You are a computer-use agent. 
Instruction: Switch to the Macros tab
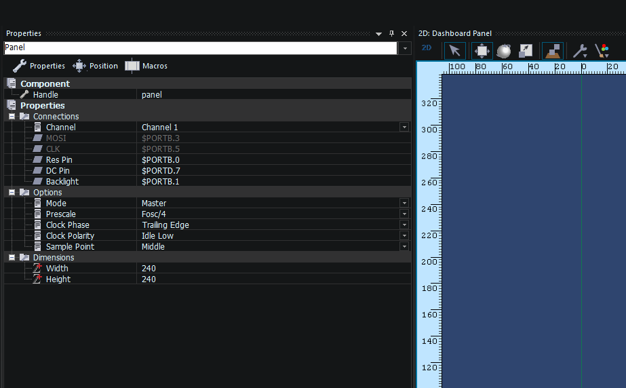(x=146, y=66)
